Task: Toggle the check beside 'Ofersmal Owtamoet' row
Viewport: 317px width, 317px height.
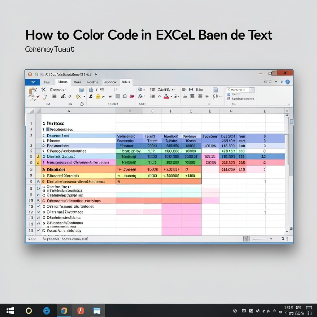Action: click(38, 212)
